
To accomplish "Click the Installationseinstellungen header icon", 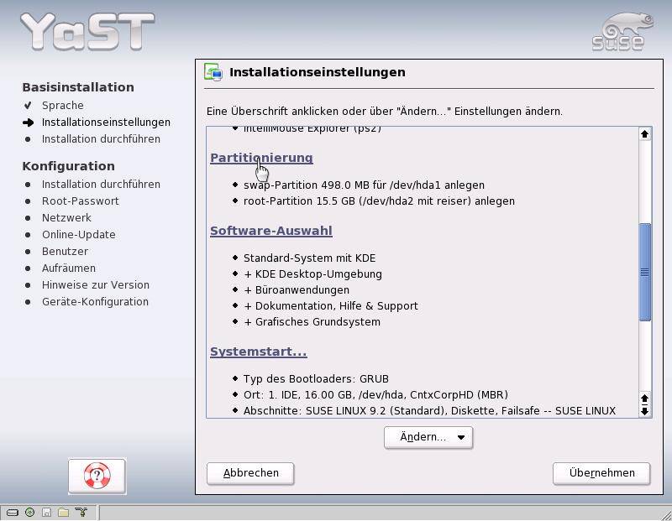I will (x=213, y=72).
